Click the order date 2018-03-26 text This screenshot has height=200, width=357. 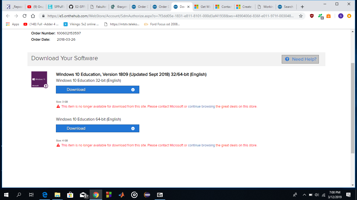tap(66, 40)
